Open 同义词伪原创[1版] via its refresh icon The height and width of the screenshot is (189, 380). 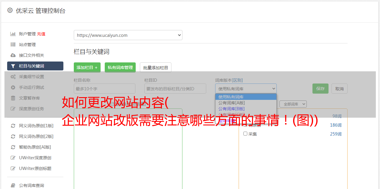[13, 126]
